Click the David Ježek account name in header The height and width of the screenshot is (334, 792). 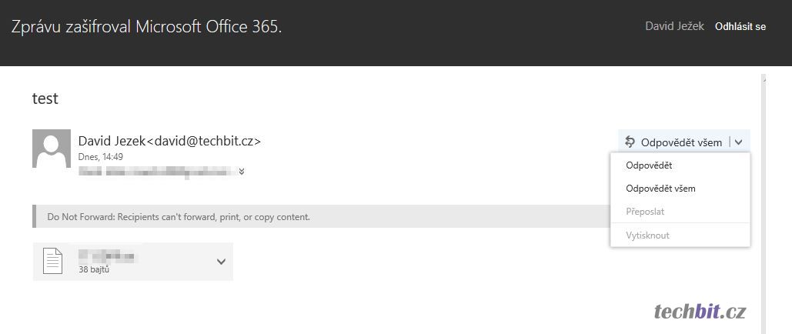674,27
